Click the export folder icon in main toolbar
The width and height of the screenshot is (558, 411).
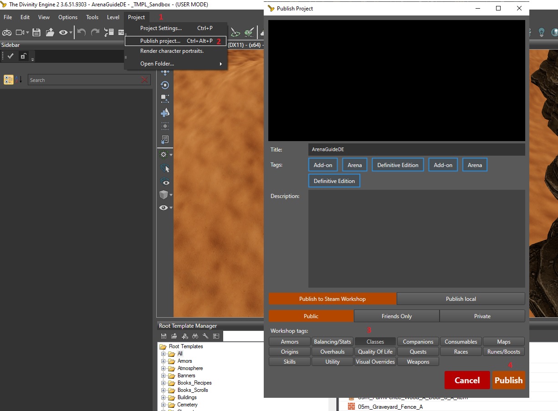tap(50, 32)
